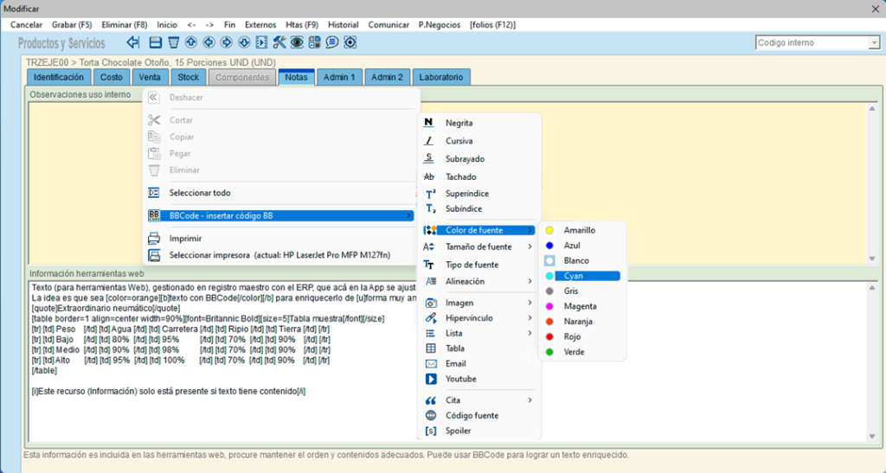The image size is (886, 473).
Task: Choose Seleccionar impresora option
Action: point(280,256)
